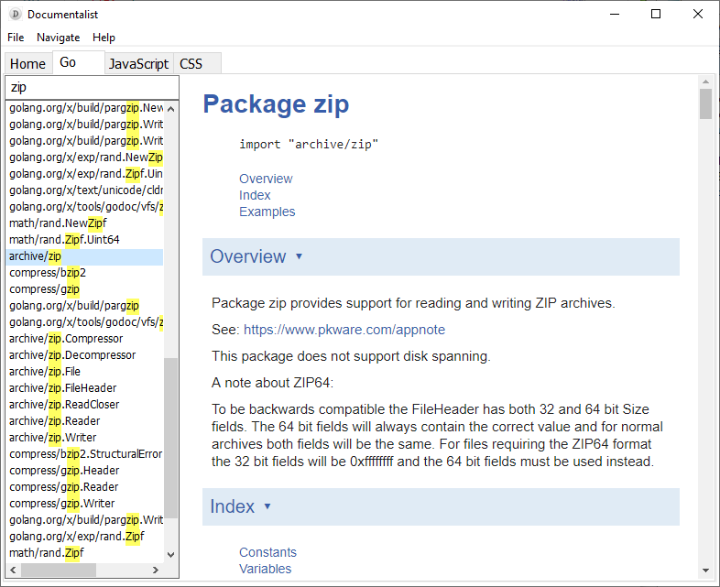Switch to the JavaScript tab

[138, 63]
